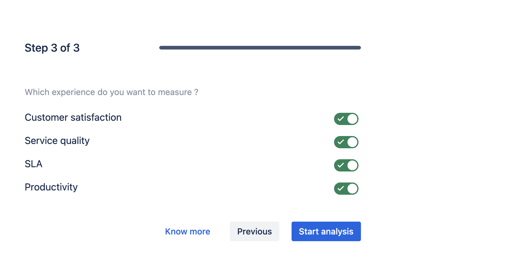Click the checkmark icon in Customer satisfaction toggle
Image resolution: width=522 pixels, height=280 pixels.
(x=341, y=119)
